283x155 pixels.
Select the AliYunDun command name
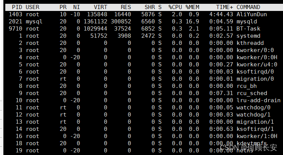pos(252,14)
